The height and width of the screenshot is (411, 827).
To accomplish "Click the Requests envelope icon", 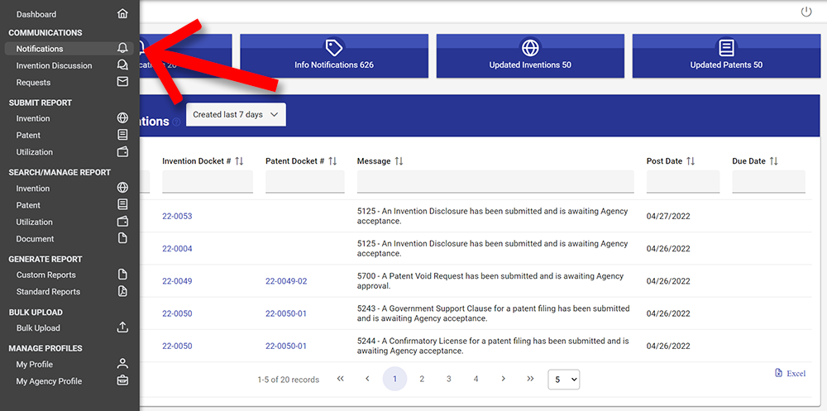I will pyautogui.click(x=122, y=82).
